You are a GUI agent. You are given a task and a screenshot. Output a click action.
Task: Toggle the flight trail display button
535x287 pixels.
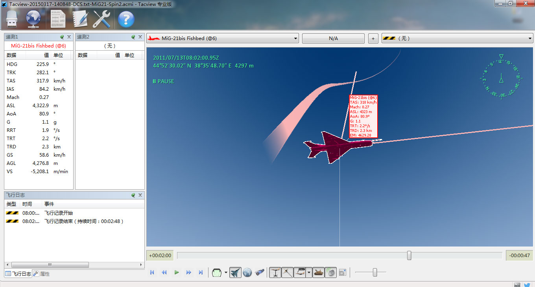287,272
